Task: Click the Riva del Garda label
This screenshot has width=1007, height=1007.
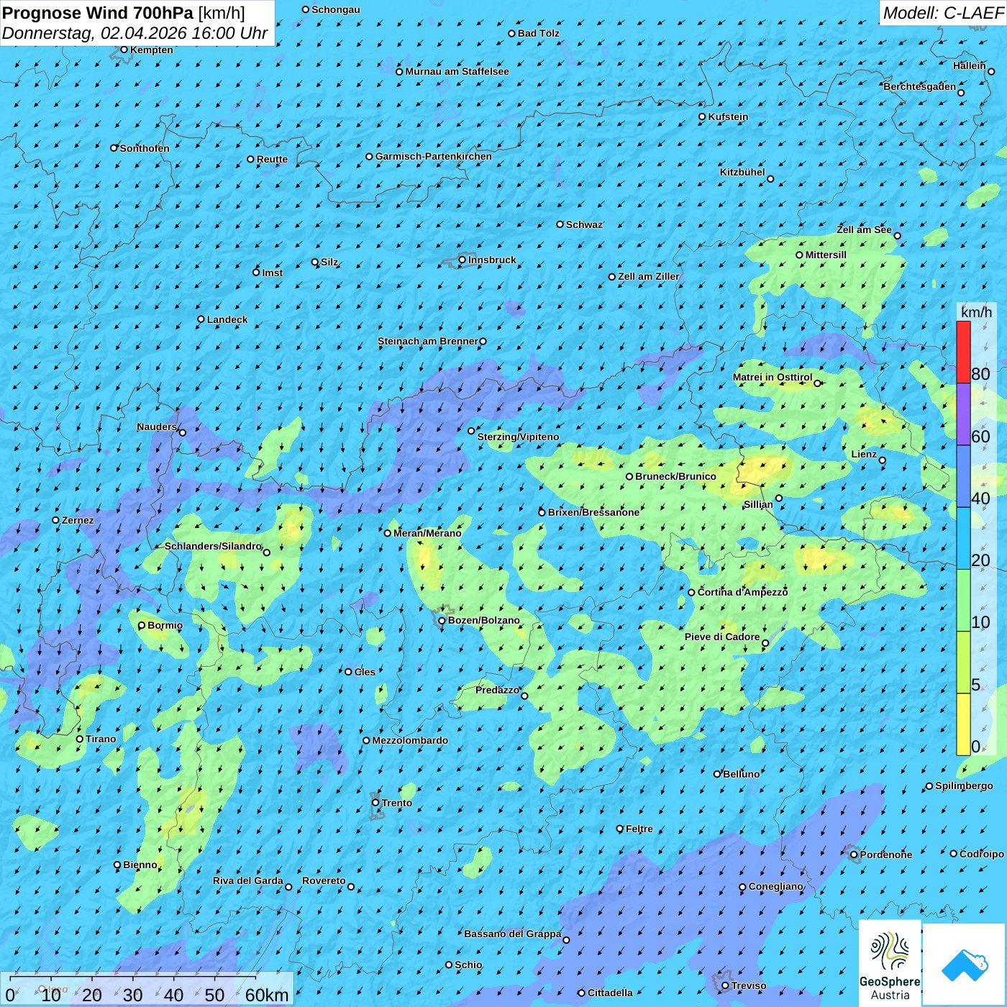Action: click(247, 880)
